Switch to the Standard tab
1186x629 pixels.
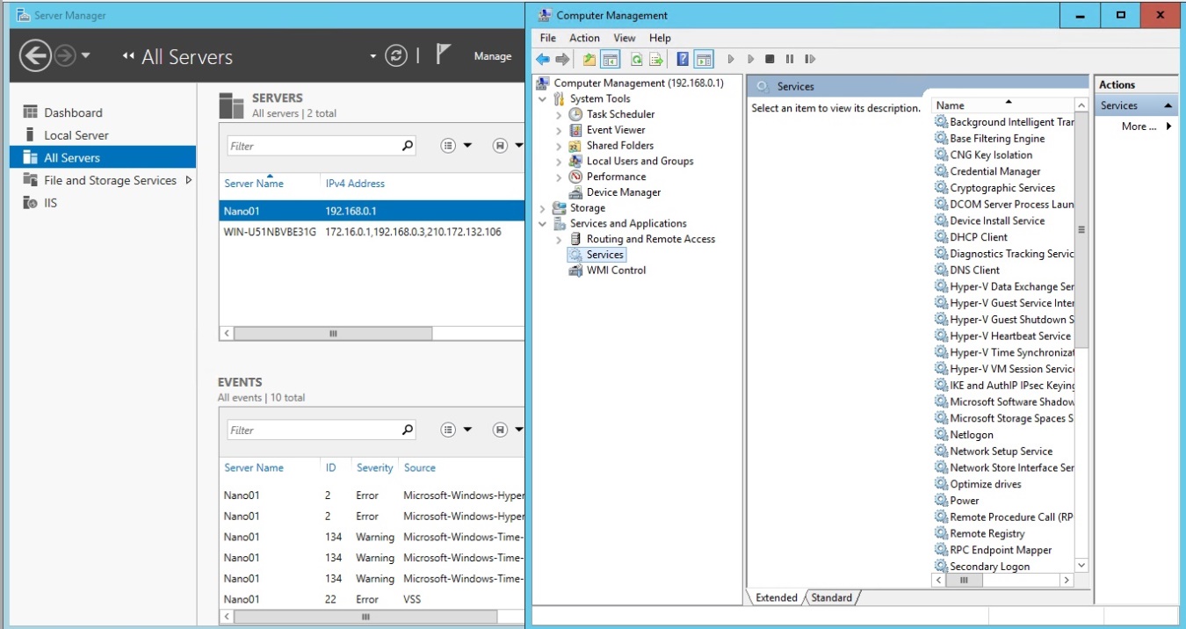click(x=832, y=597)
